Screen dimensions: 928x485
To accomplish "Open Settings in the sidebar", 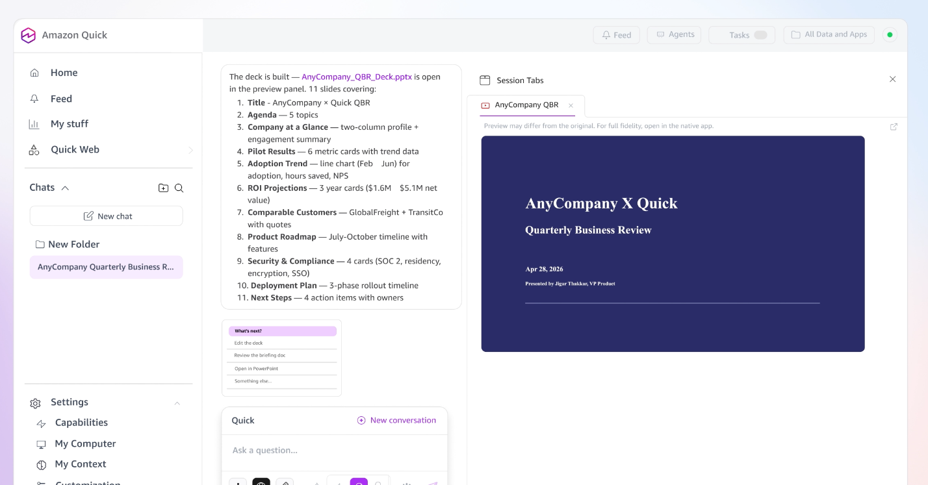I will 69,402.
